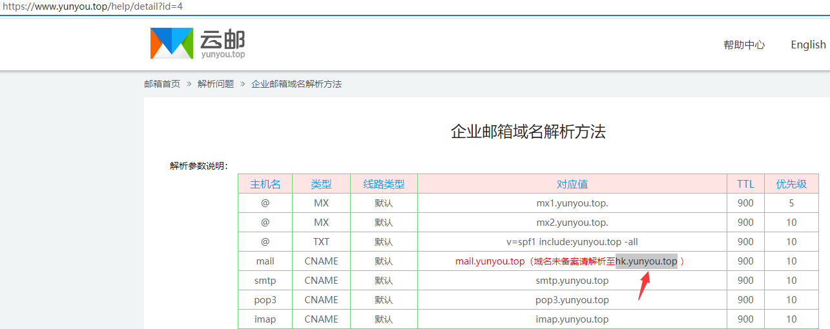Click the red mail.yunyou.top text
The width and height of the screenshot is (830, 329).
(x=490, y=261)
